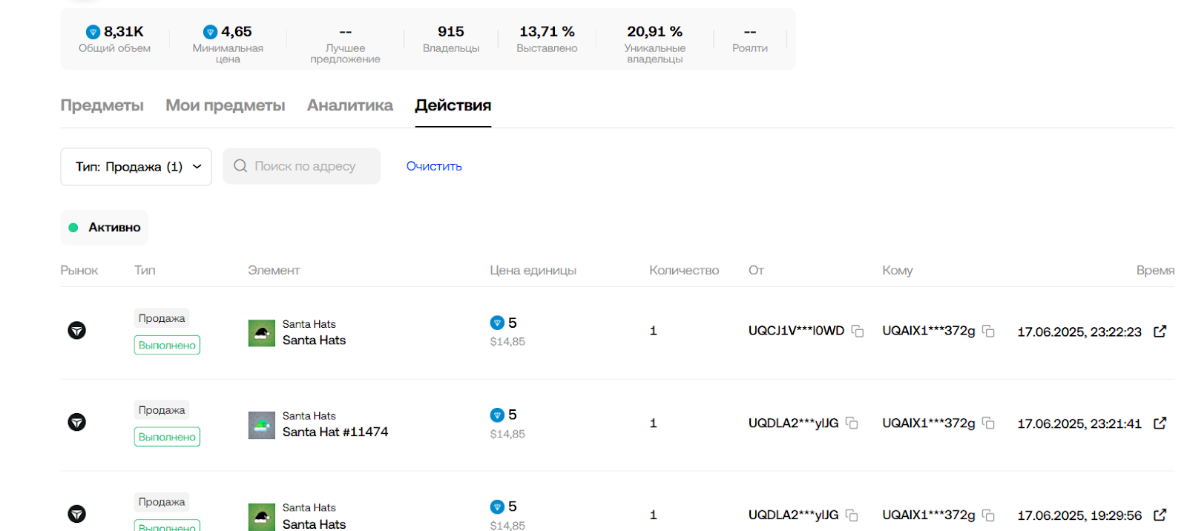Click the Минимальная цена stat label
The image size is (1187, 531).
[228, 53]
